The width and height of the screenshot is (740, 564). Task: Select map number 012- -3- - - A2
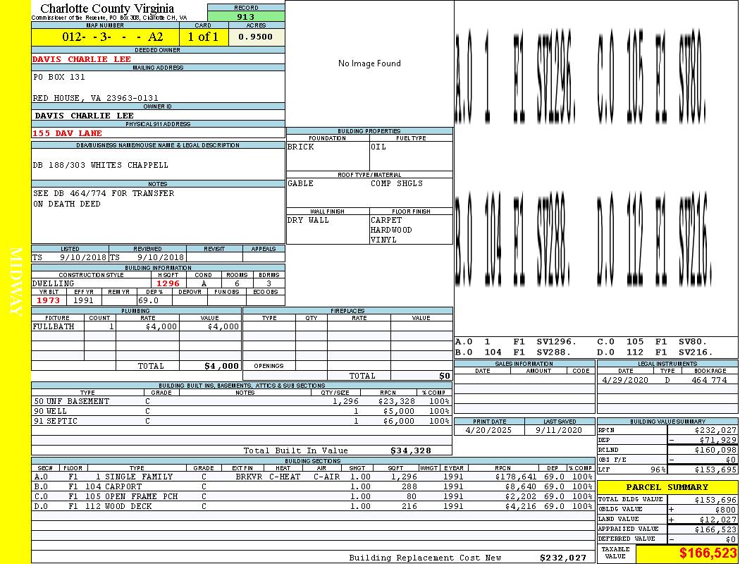tap(112, 37)
